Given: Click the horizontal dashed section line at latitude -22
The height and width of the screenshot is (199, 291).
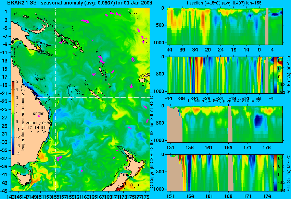Looking at the screenshot, I should click(93, 97).
